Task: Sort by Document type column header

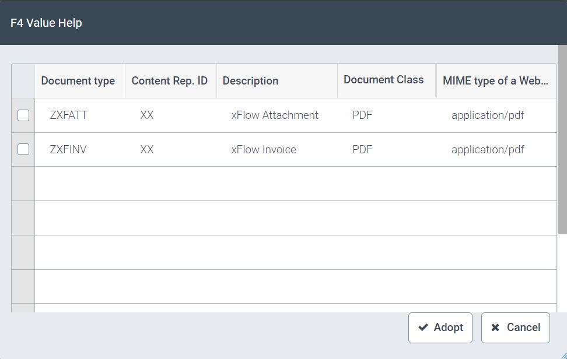Action: (78, 81)
